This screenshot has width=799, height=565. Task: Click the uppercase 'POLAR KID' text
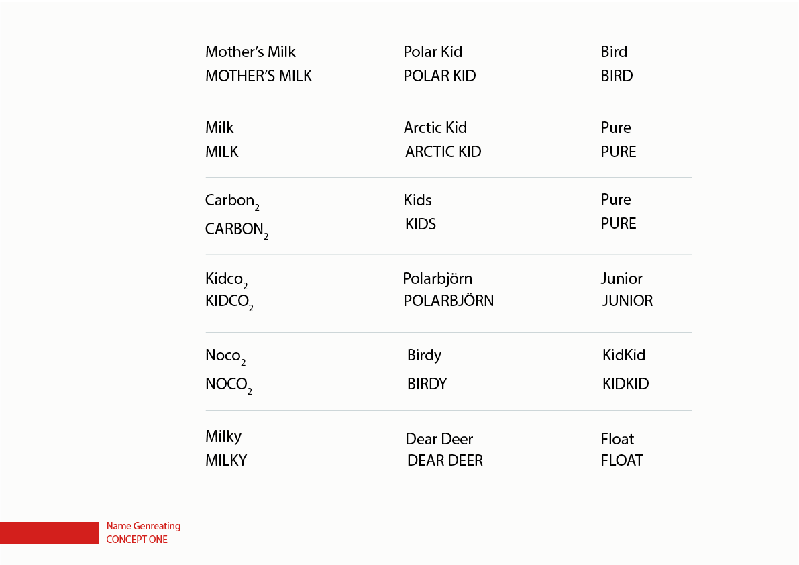(439, 76)
